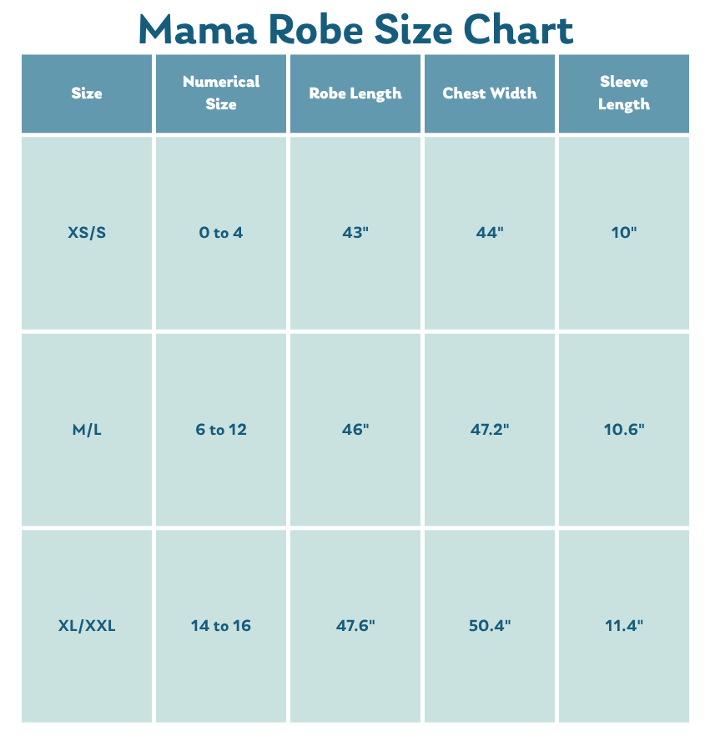The height and width of the screenshot is (747, 710).
Task: Select the Sleeve Length header cell
Action: tap(624, 93)
